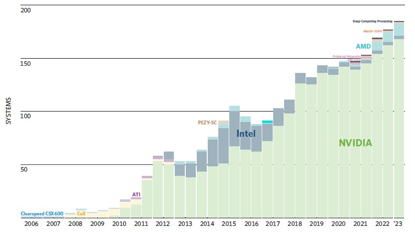Select the 2009 x-axis label
The image size is (415, 234).
pyautogui.click(x=97, y=224)
